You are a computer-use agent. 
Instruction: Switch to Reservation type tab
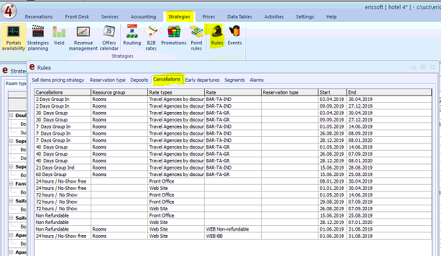[x=108, y=80]
